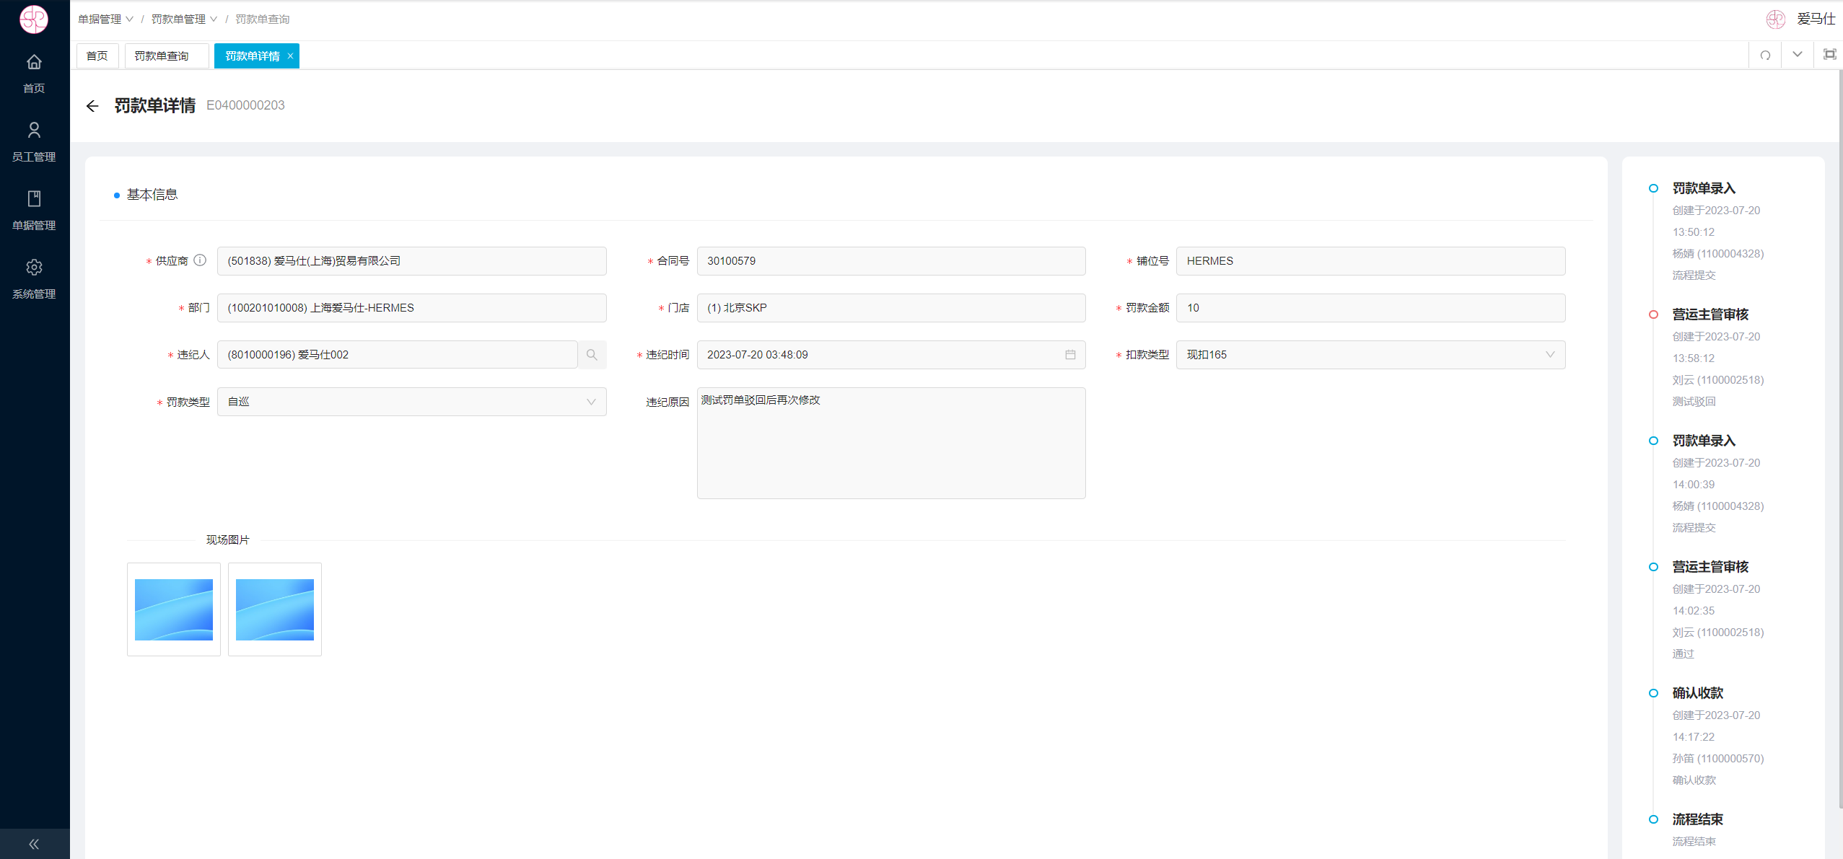This screenshot has height=859, width=1843.
Task: Open the calendar icon in 违纪时间
Action: point(1070,355)
